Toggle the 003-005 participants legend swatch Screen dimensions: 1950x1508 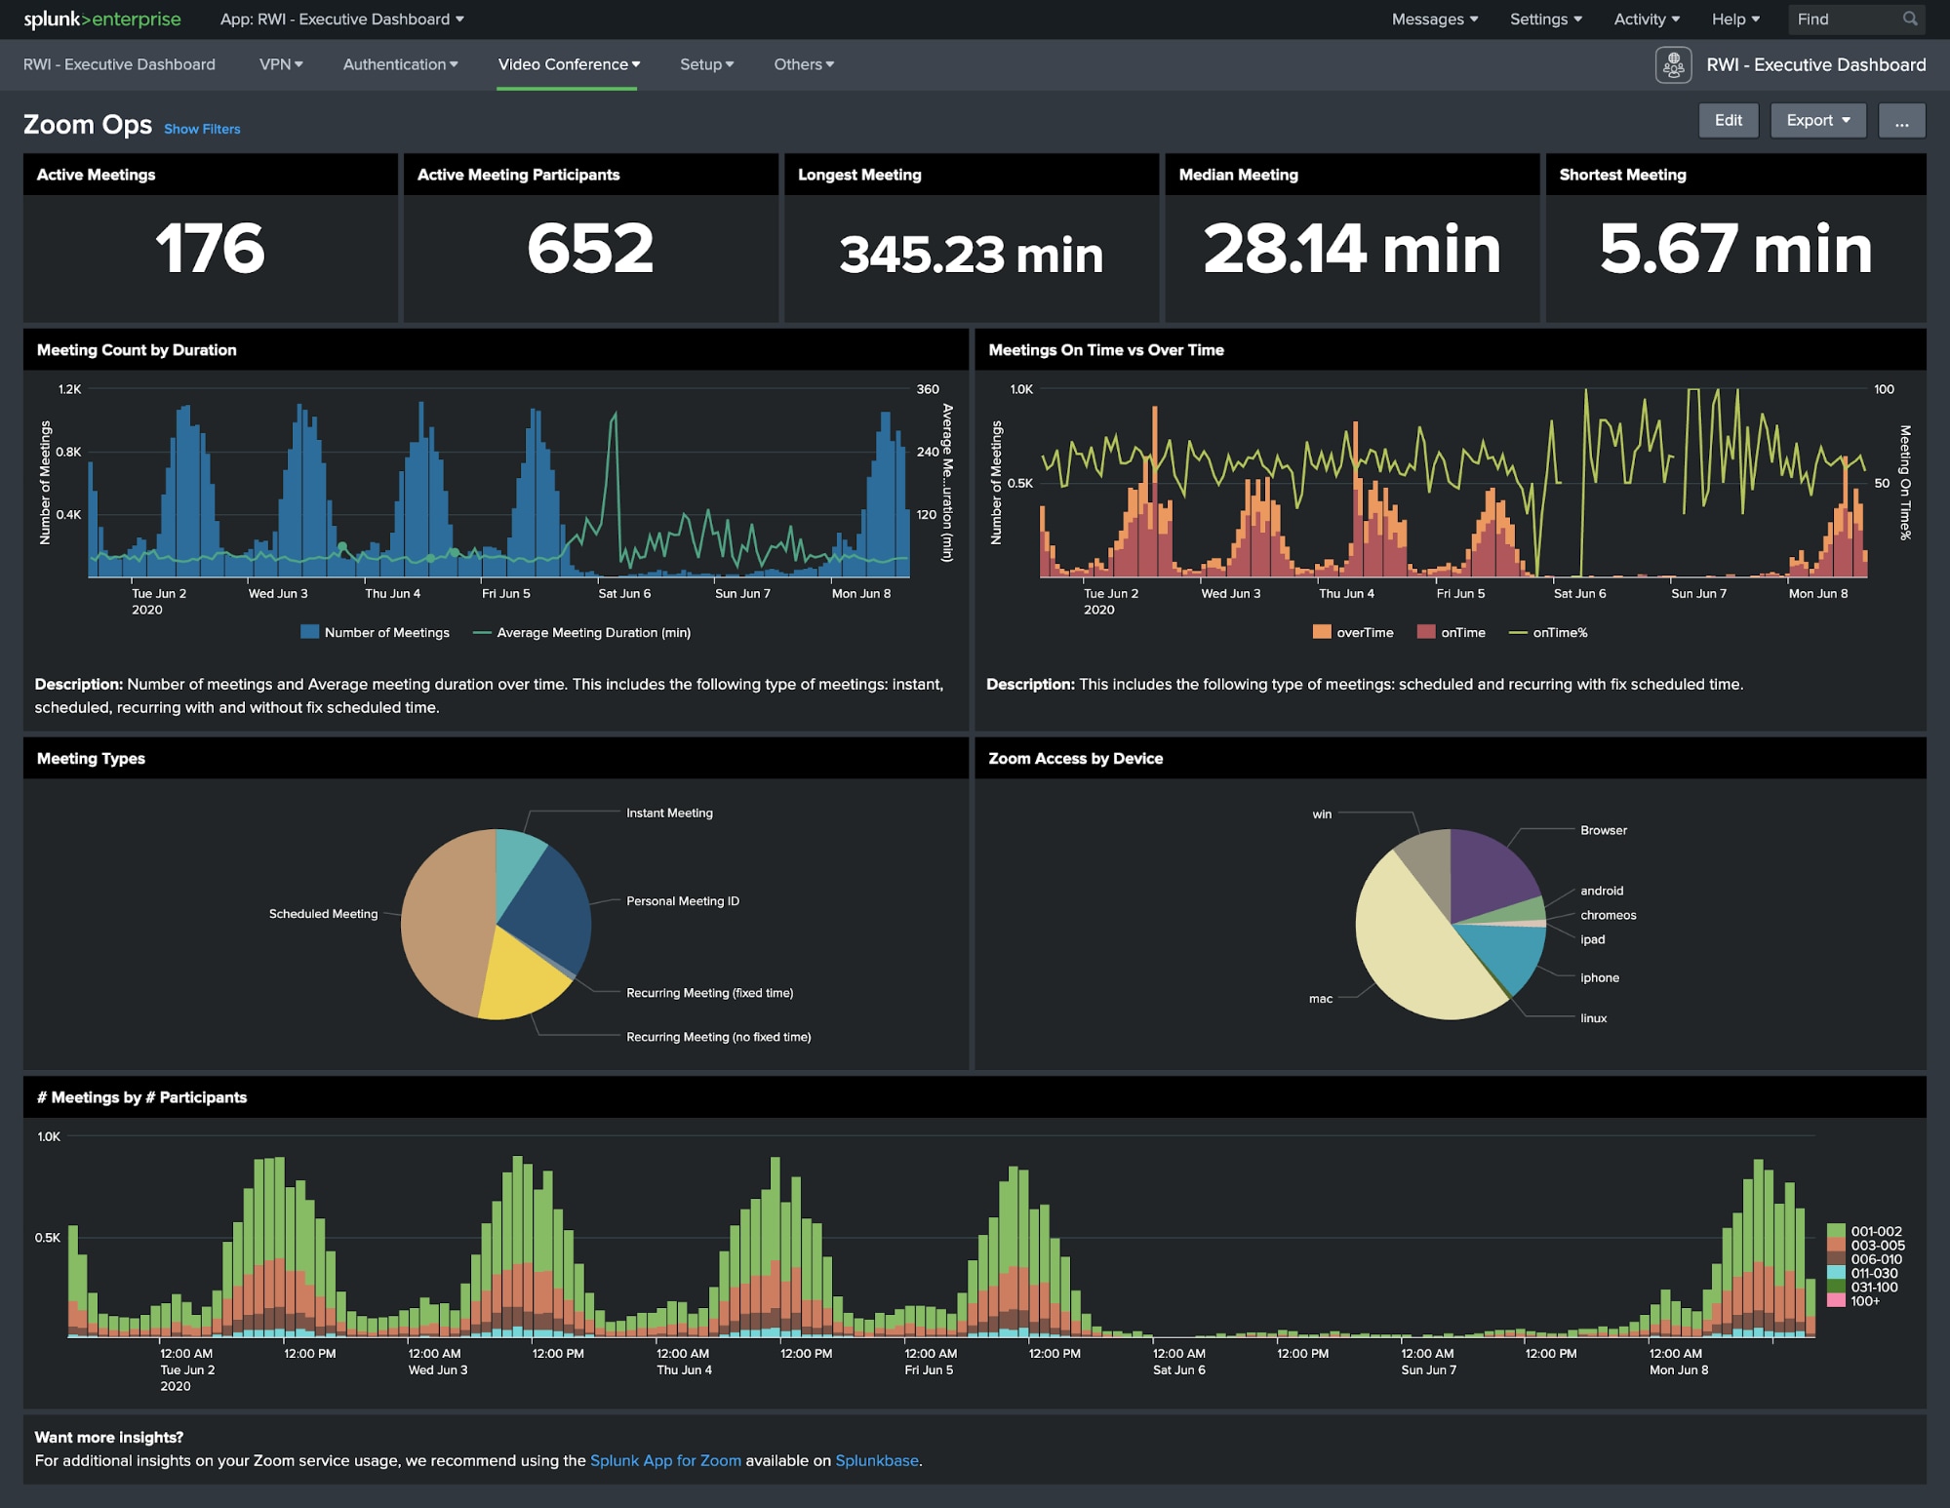coord(1836,1245)
